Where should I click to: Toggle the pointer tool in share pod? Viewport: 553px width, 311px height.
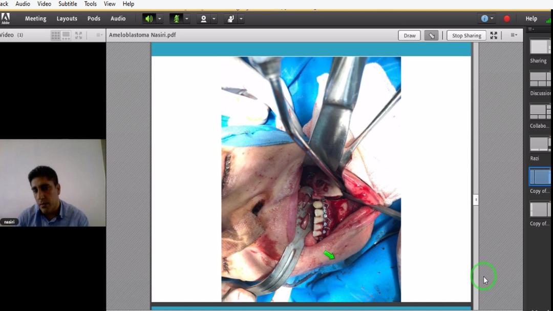[431, 35]
